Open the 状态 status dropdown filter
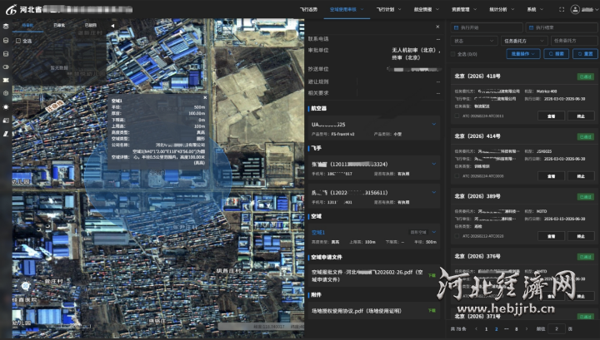 pos(473,40)
